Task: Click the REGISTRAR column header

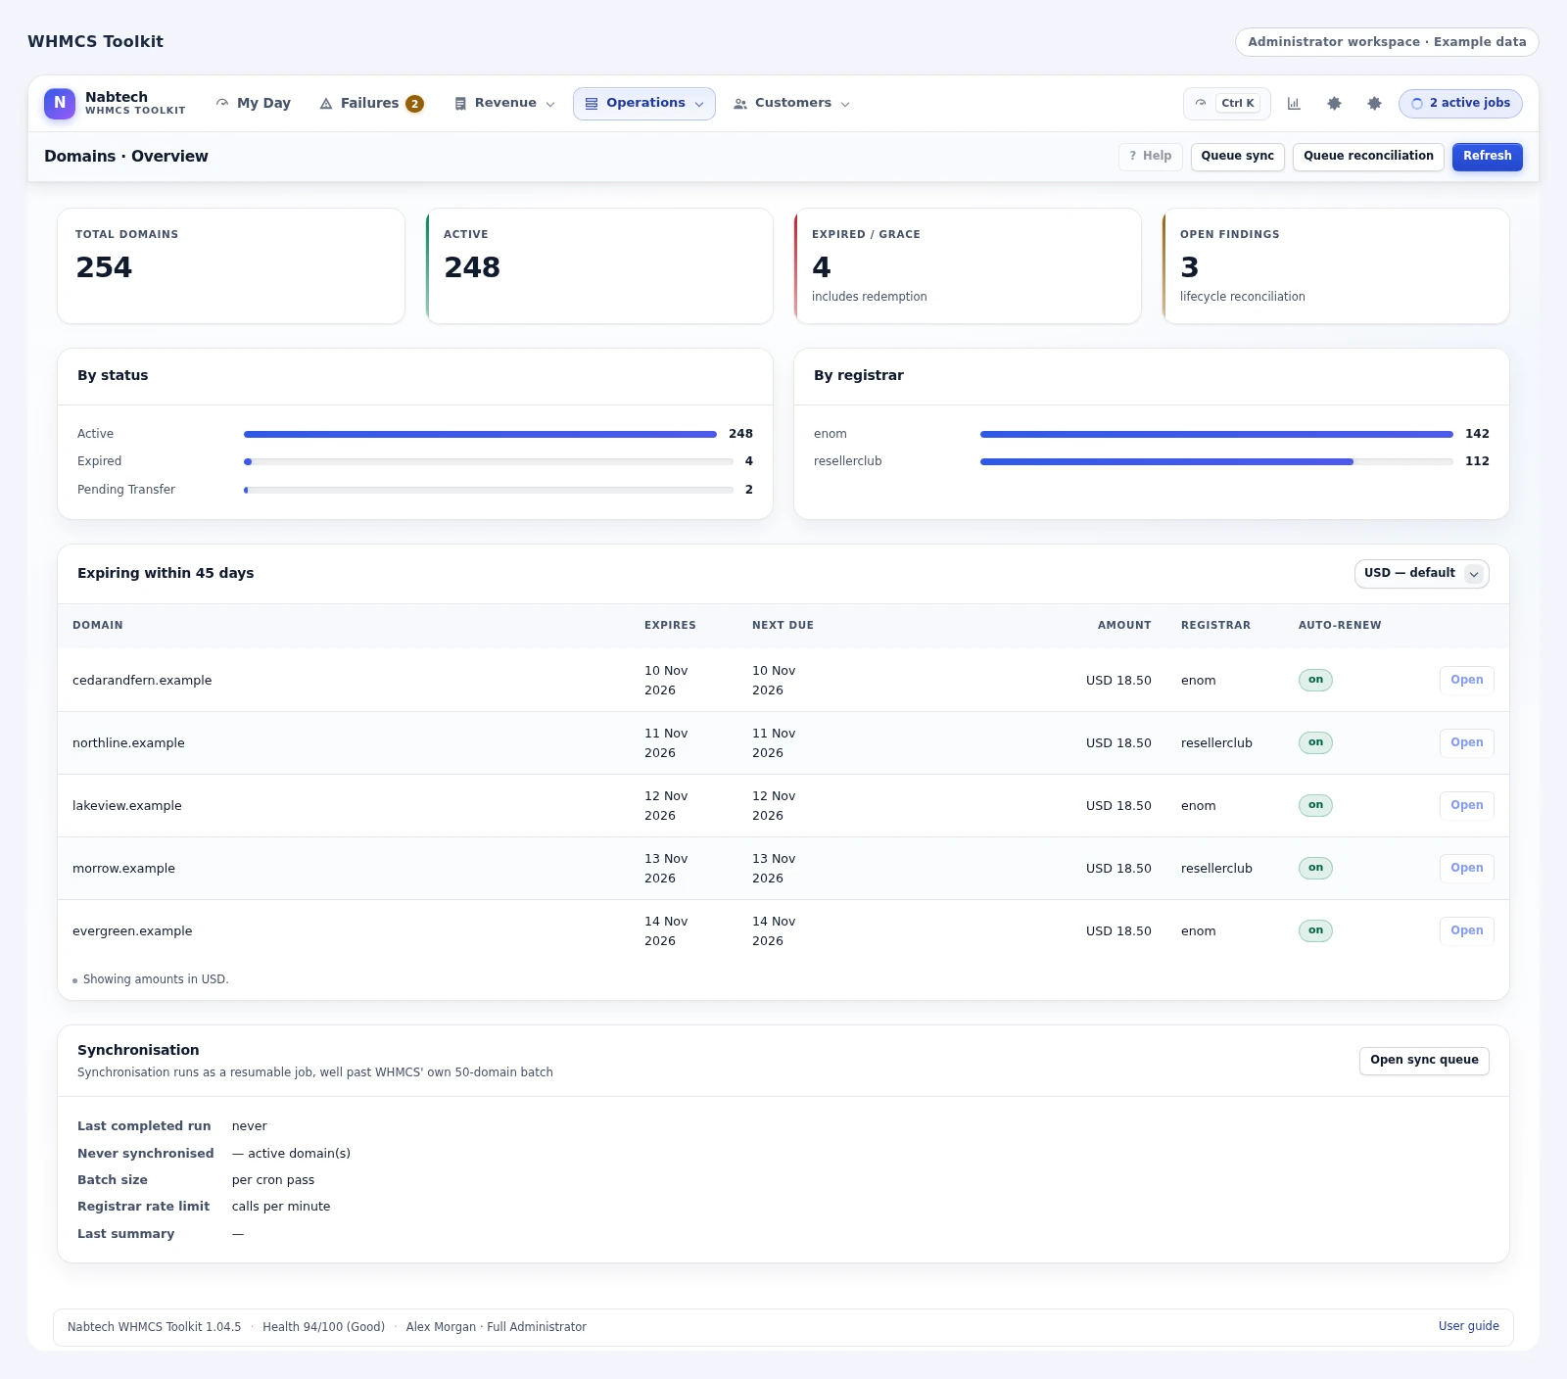Action: 1215,625
